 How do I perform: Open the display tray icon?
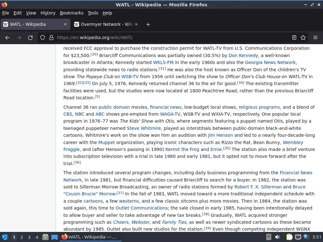coord(298,237)
